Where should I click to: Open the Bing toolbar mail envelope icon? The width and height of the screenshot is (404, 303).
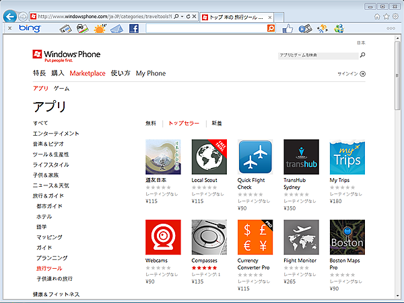(x=116, y=29)
